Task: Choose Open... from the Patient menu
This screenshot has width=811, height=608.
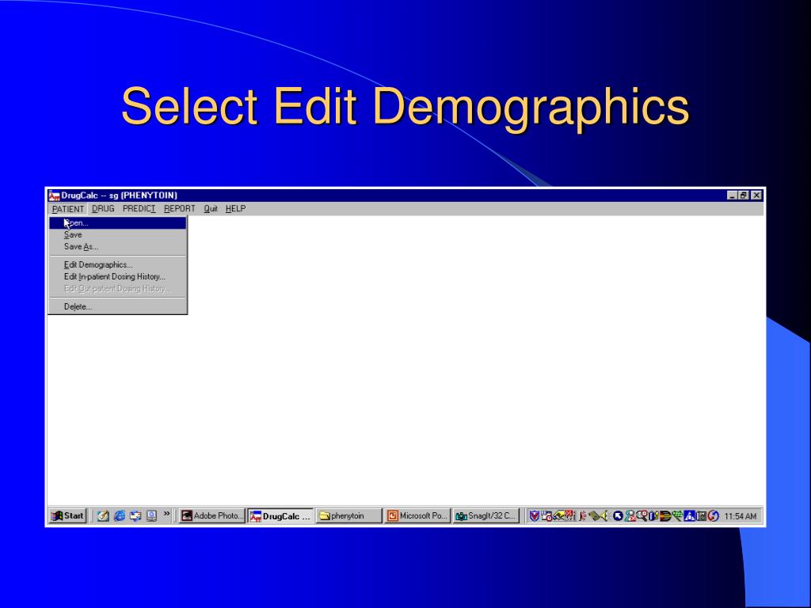Action: pyautogui.click(x=117, y=222)
